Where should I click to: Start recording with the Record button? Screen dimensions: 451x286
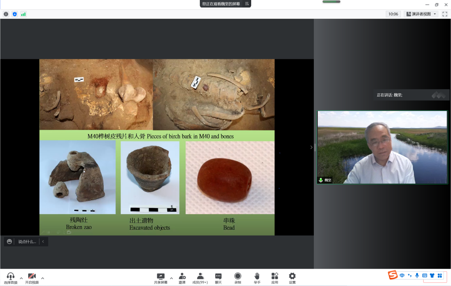pos(237,276)
